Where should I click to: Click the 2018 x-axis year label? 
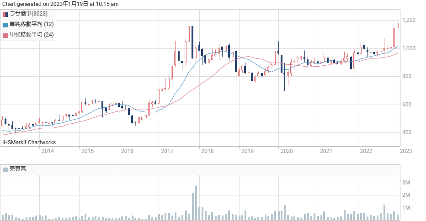(x=208, y=151)
